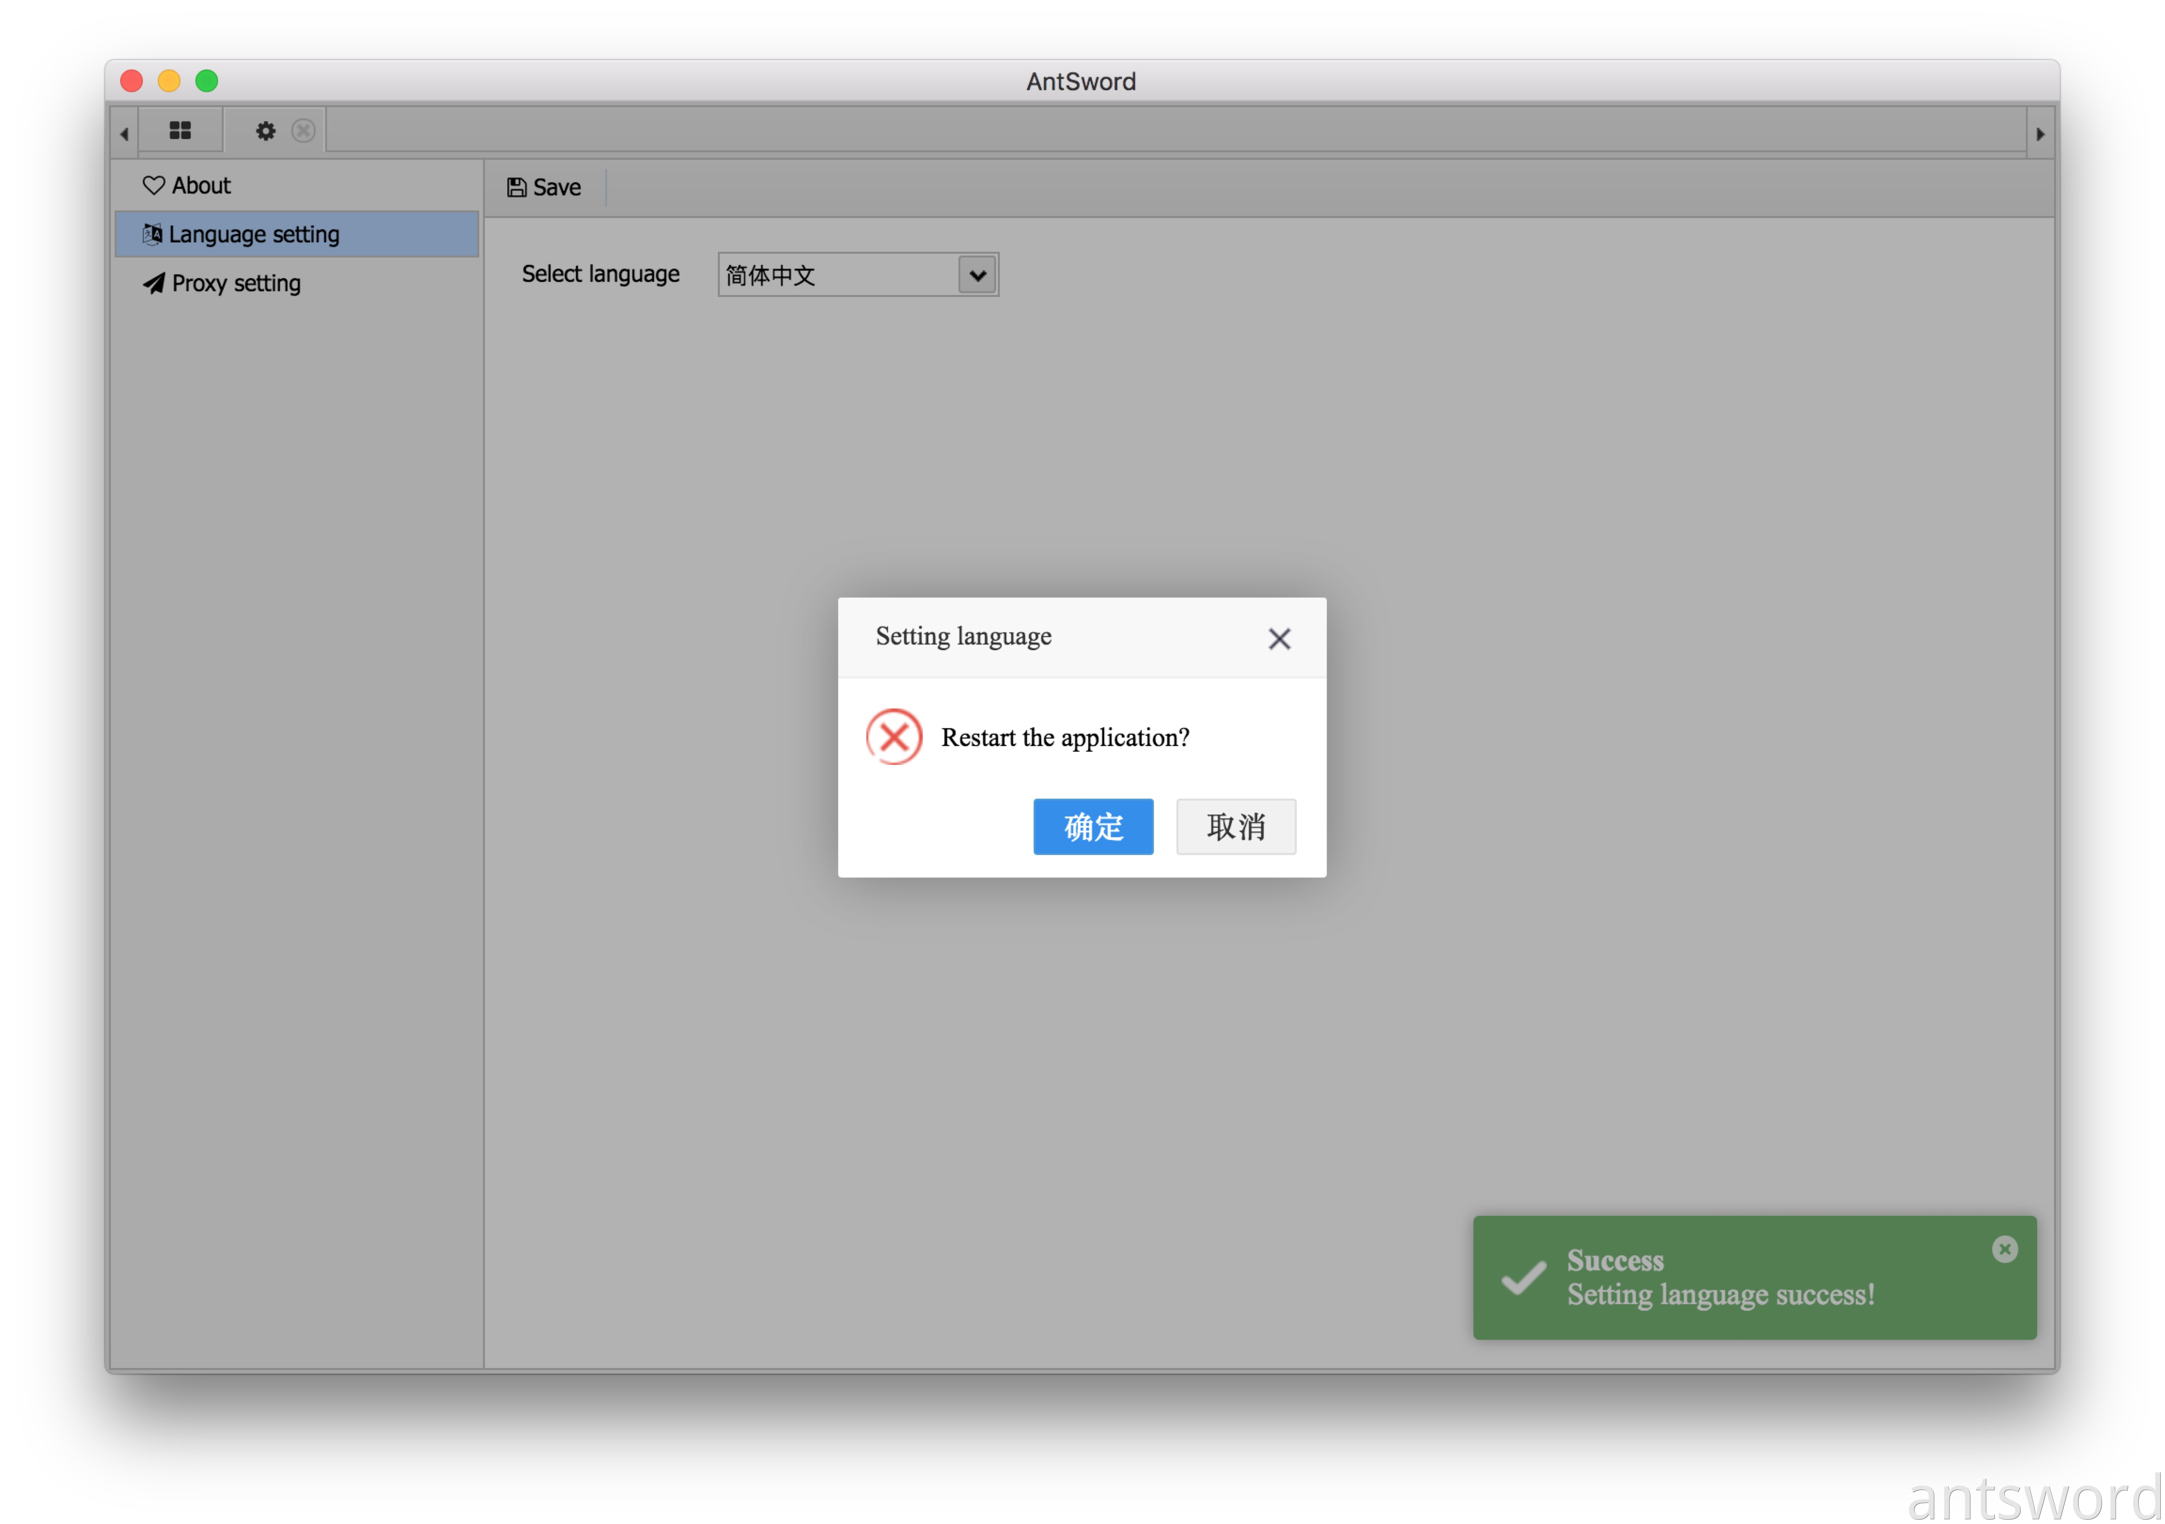Viewport: 2165px width, 1524px height.
Task: Click the Save toolbar button
Action: 544,187
